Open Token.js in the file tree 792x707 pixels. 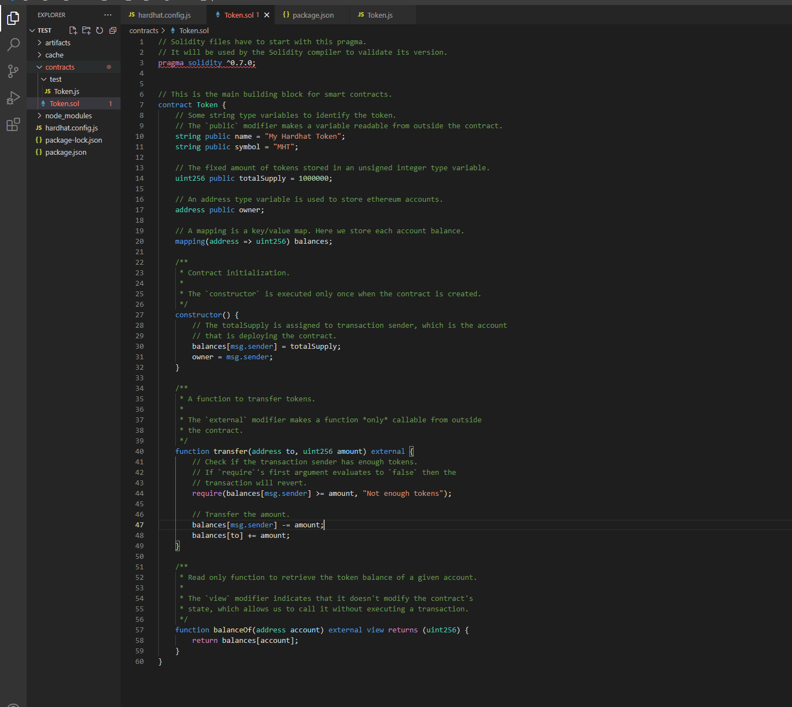(74, 91)
